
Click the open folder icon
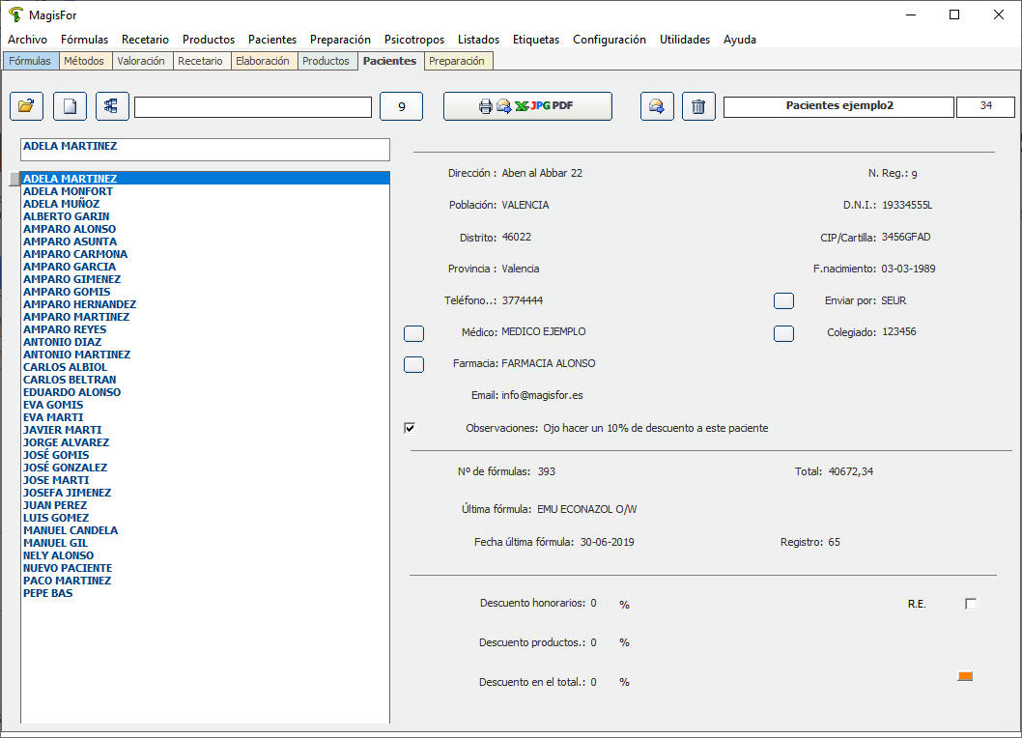[x=26, y=106]
